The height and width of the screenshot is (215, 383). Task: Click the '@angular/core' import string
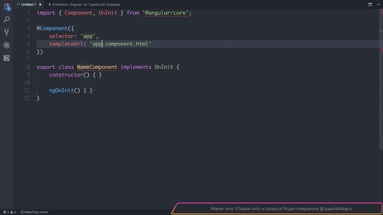tap(165, 13)
